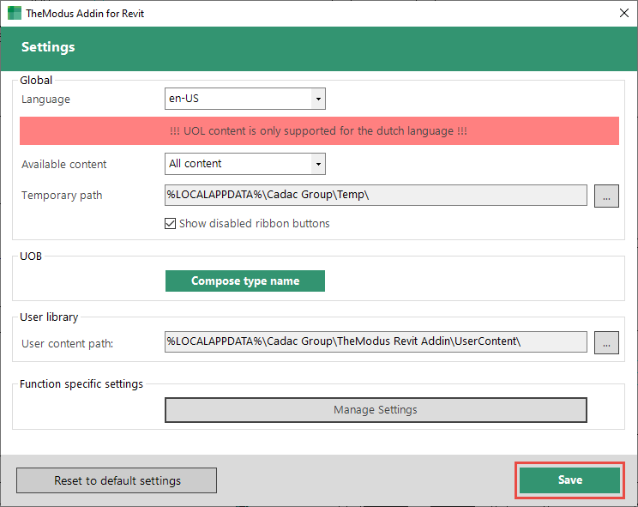Click the Temporary path label
Image resolution: width=638 pixels, height=507 pixels.
(x=62, y=196)
